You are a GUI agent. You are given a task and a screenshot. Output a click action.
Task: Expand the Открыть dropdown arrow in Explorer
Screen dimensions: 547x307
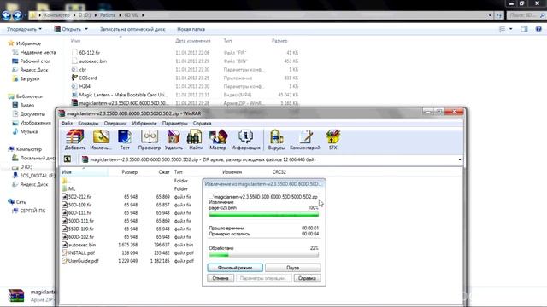point(86,29)
